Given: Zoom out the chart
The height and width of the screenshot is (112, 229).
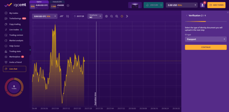Looking at the screenshot, I should 112,16.
